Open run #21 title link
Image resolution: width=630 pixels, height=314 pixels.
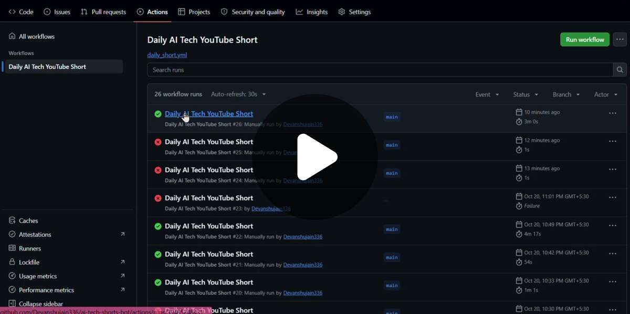[x=209, y=254]
